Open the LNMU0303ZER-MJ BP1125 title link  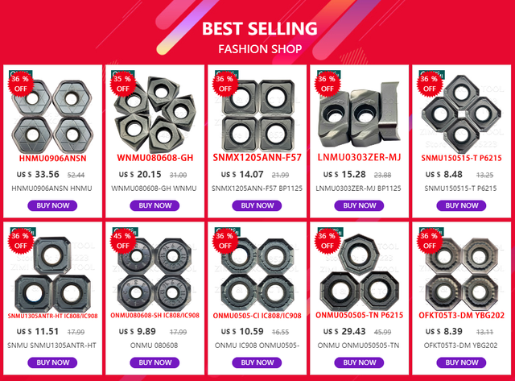[x=360, y=189]
